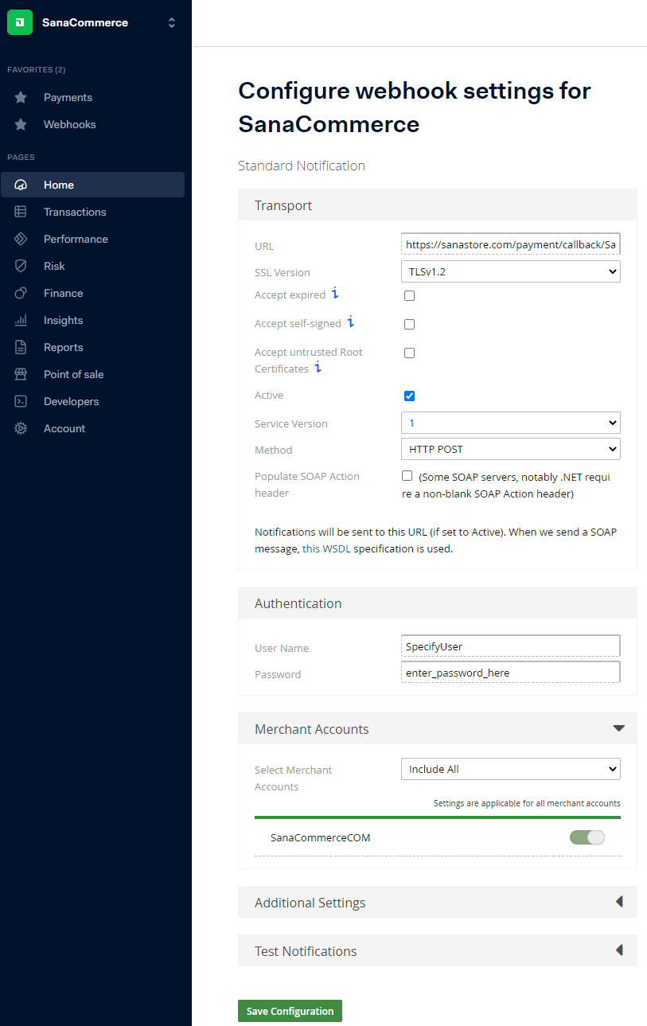Screen dimensions: 647x1026
Task: Open the SSL Version dropdown
Action: coord(510,271)
